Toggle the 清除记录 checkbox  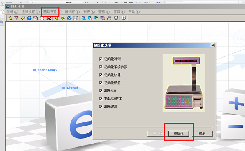click(x=101, y=106)
